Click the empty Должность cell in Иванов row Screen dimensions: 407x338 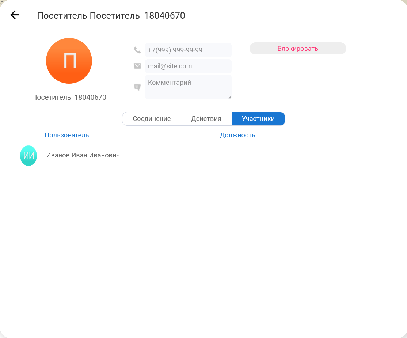pos(237,156)
